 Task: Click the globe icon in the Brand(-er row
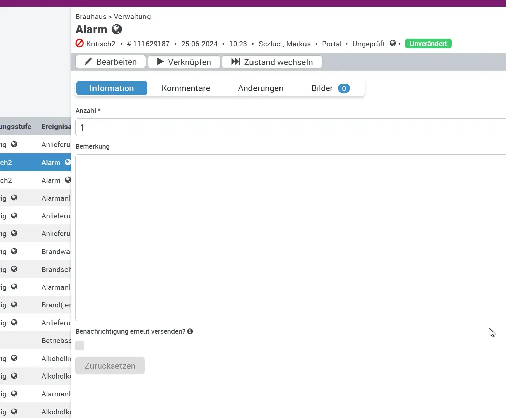[x=14, y=305]
